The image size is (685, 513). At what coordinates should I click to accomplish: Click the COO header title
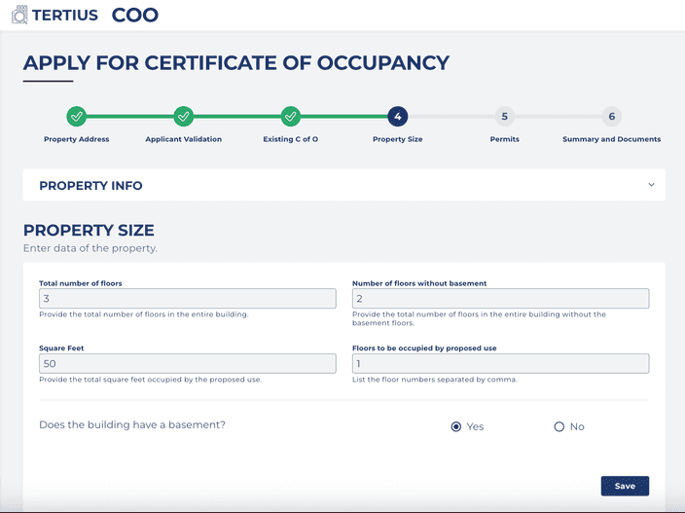click(x=134, y=15)
